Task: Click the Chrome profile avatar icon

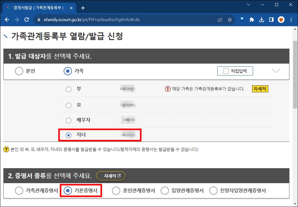Action: [281, 19]
